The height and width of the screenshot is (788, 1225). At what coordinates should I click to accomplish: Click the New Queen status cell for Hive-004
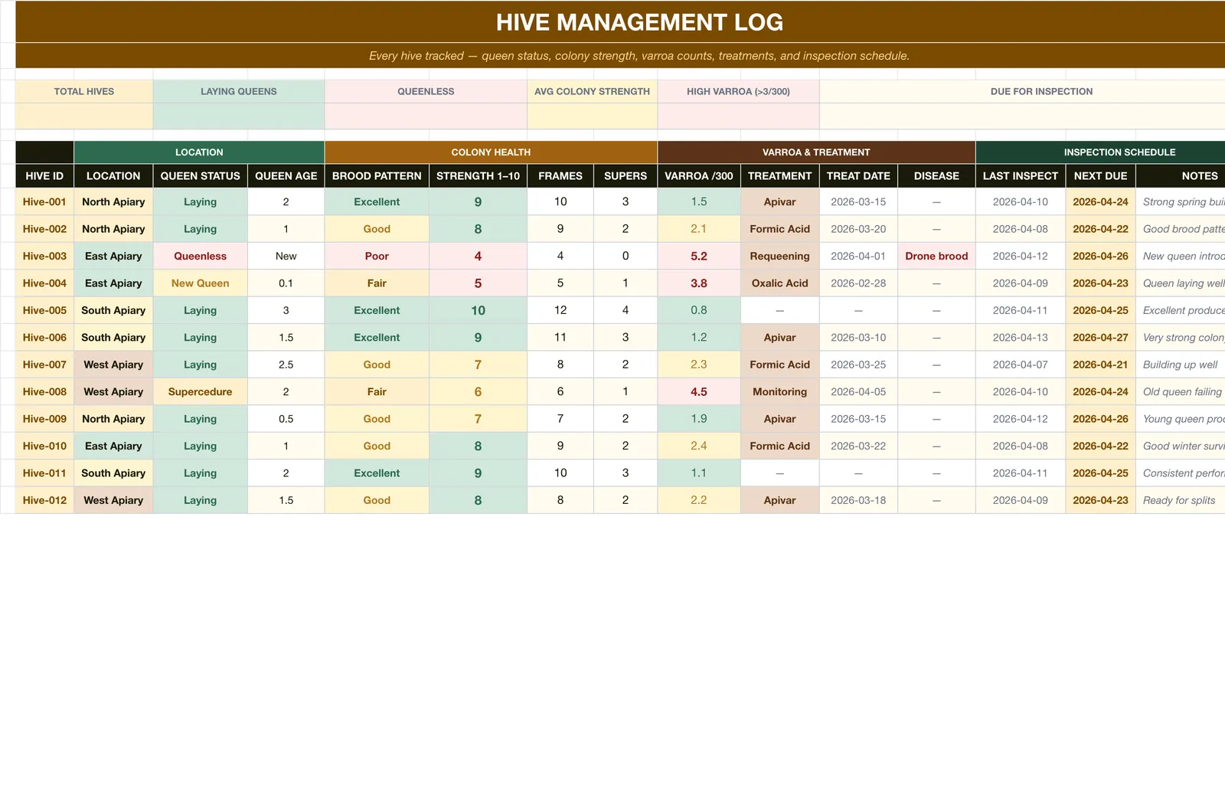200,283
